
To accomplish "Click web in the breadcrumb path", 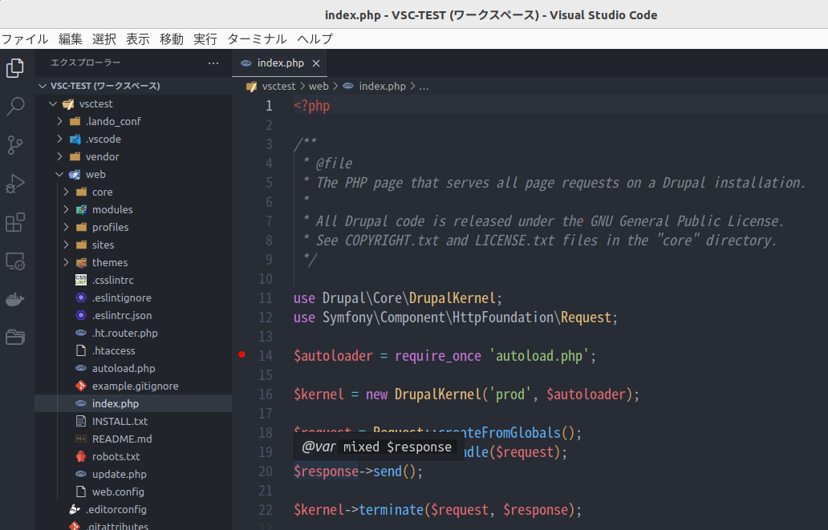I will click(x=319, y=86).
